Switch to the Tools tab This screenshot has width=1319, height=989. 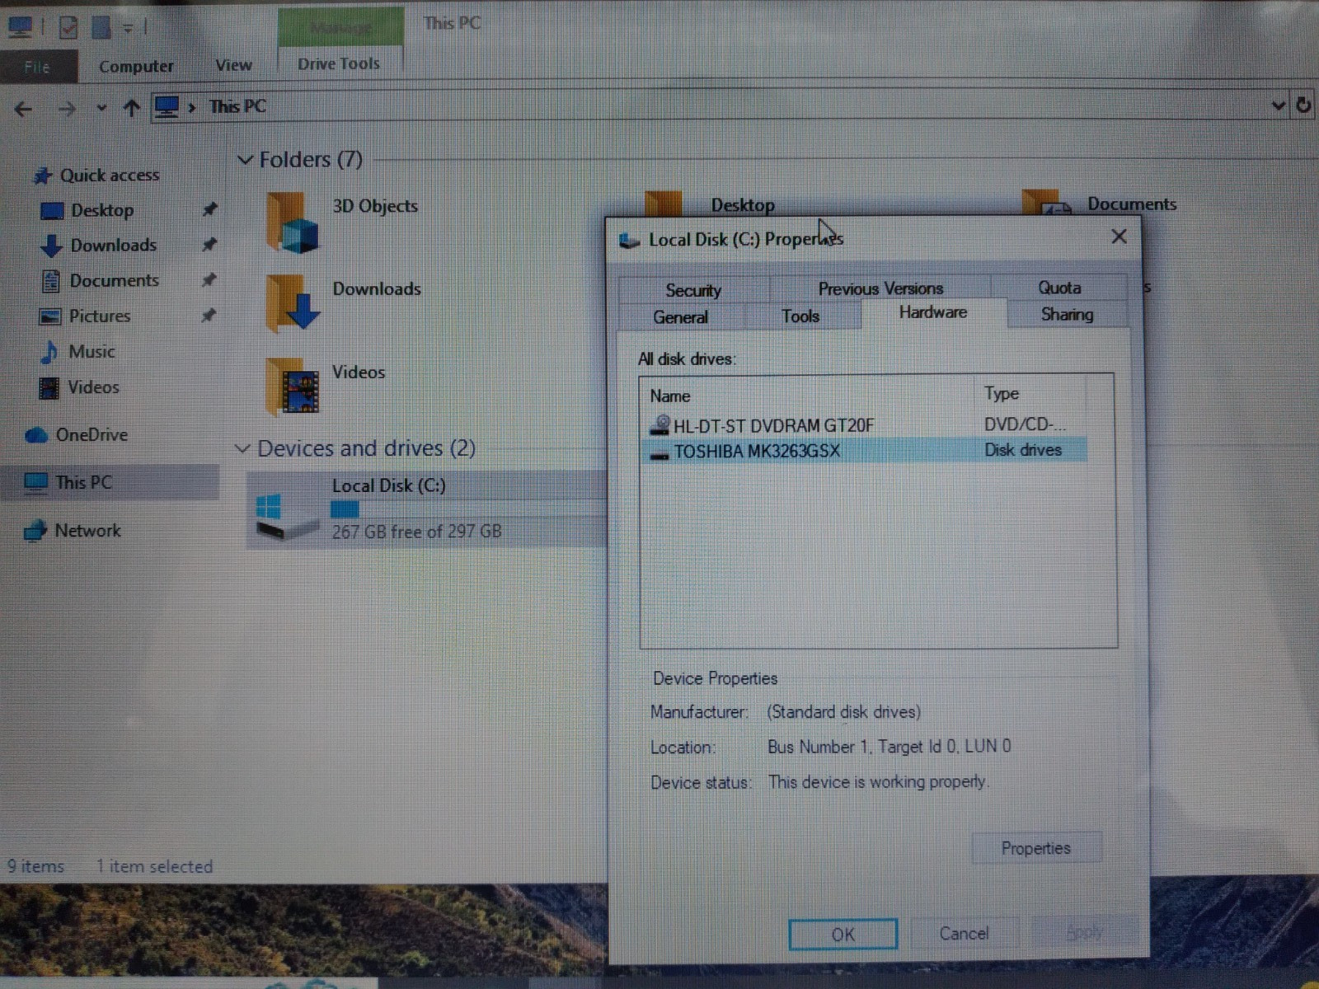800,316
